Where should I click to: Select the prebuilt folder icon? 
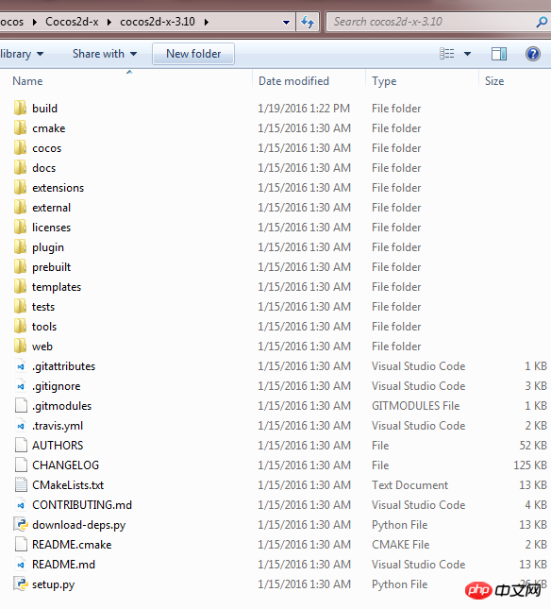pyautogui.click(x=20, y=266)
